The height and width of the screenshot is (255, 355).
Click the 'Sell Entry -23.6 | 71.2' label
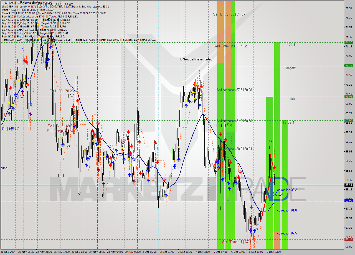230,46
